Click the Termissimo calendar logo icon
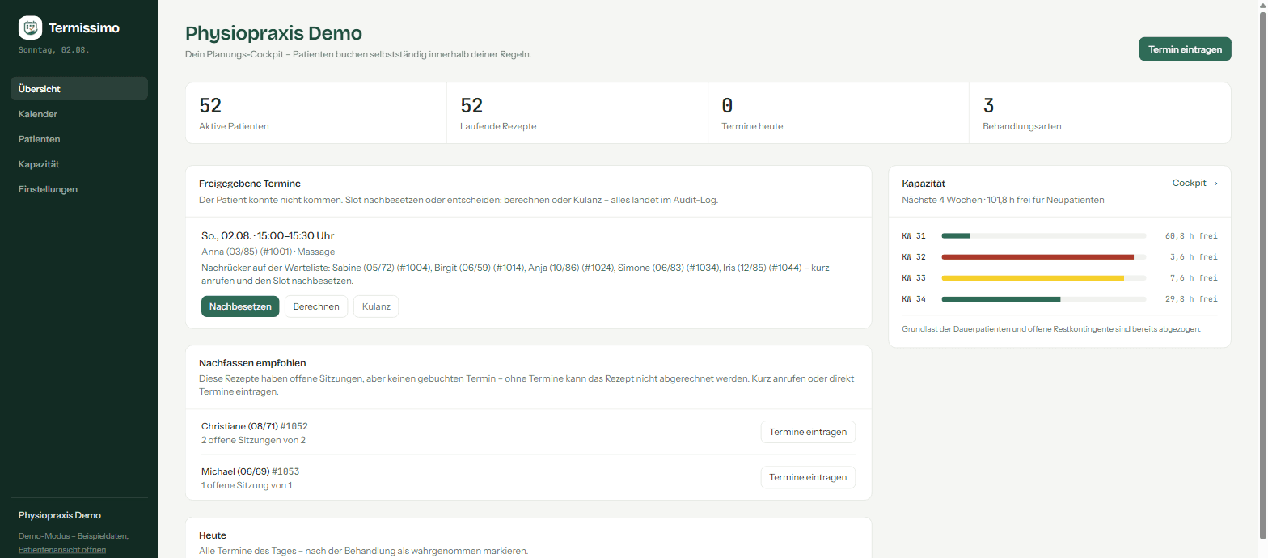Viewport: 1268px width, 558px height. coord(30,27)
